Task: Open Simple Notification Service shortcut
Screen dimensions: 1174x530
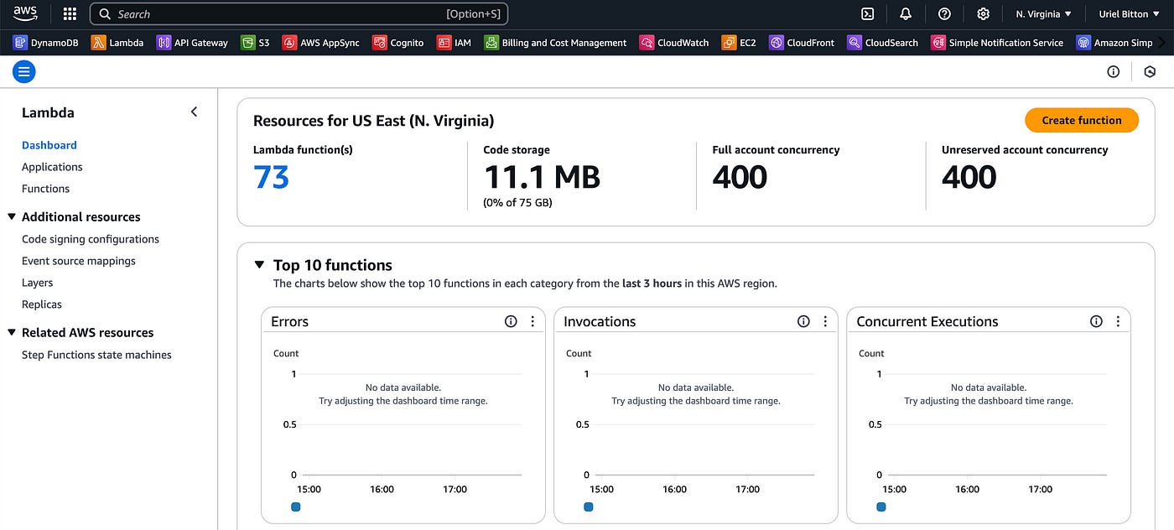Action: pos(997,43)
